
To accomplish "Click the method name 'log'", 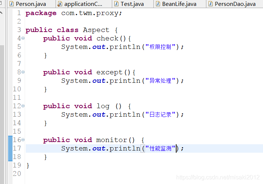I will pos(103,106).
